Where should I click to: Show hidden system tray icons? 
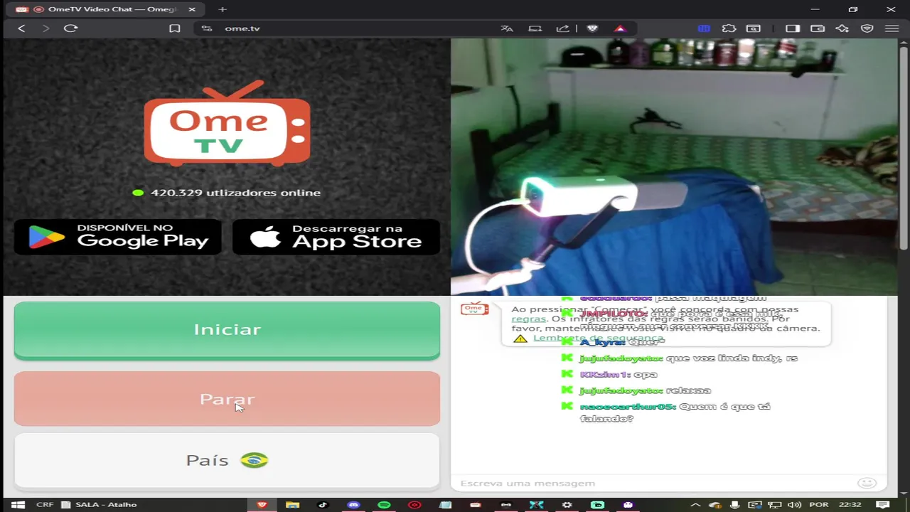[x=695, y=505]
